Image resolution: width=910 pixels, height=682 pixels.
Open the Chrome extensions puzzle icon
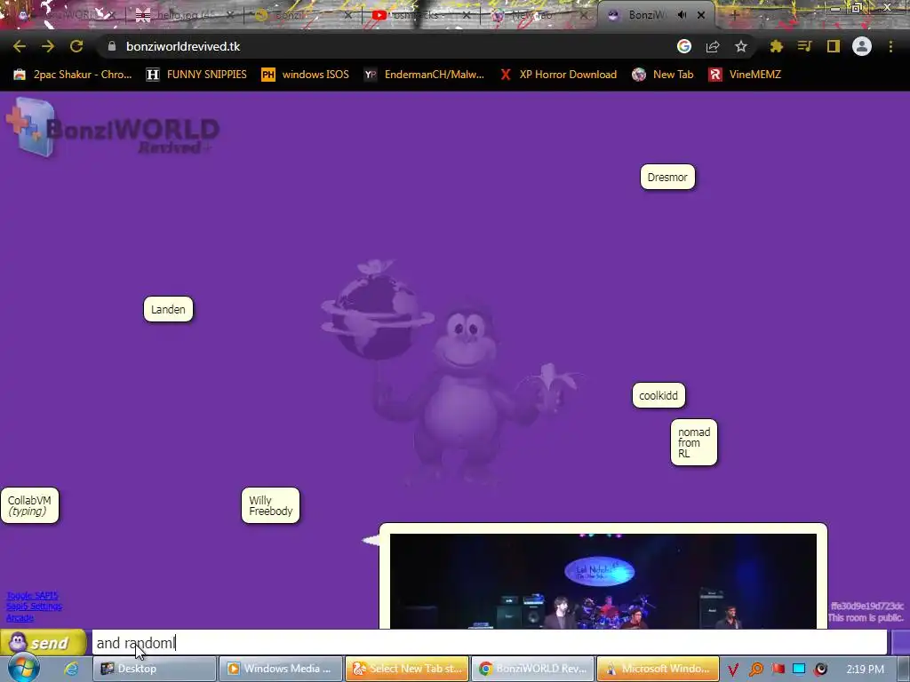[x=776, y=46]
